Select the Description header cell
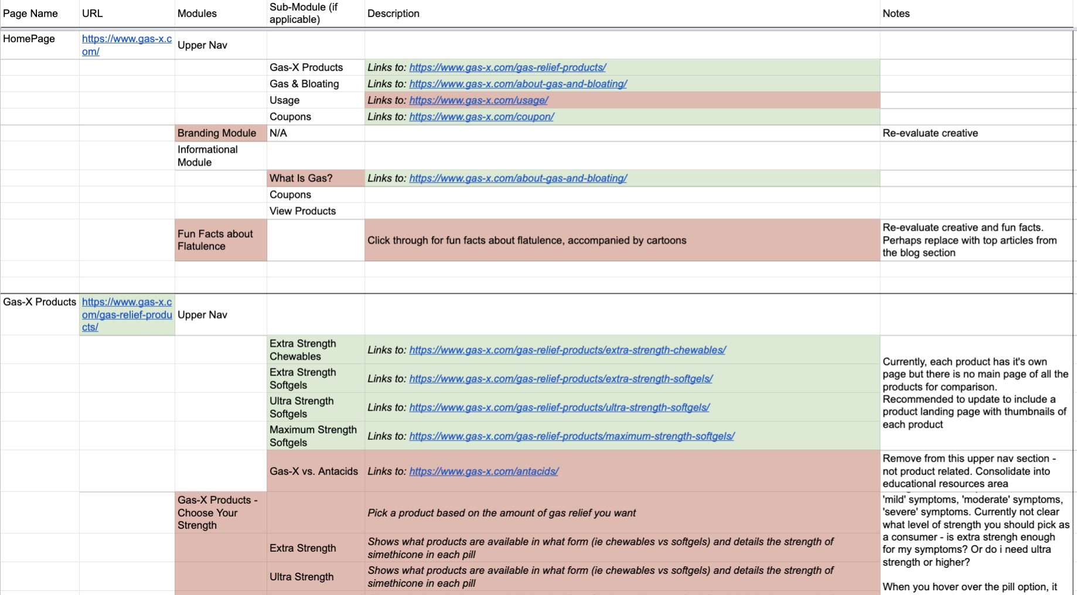This screenshot has height=595, width=1077. pos(622,13)
